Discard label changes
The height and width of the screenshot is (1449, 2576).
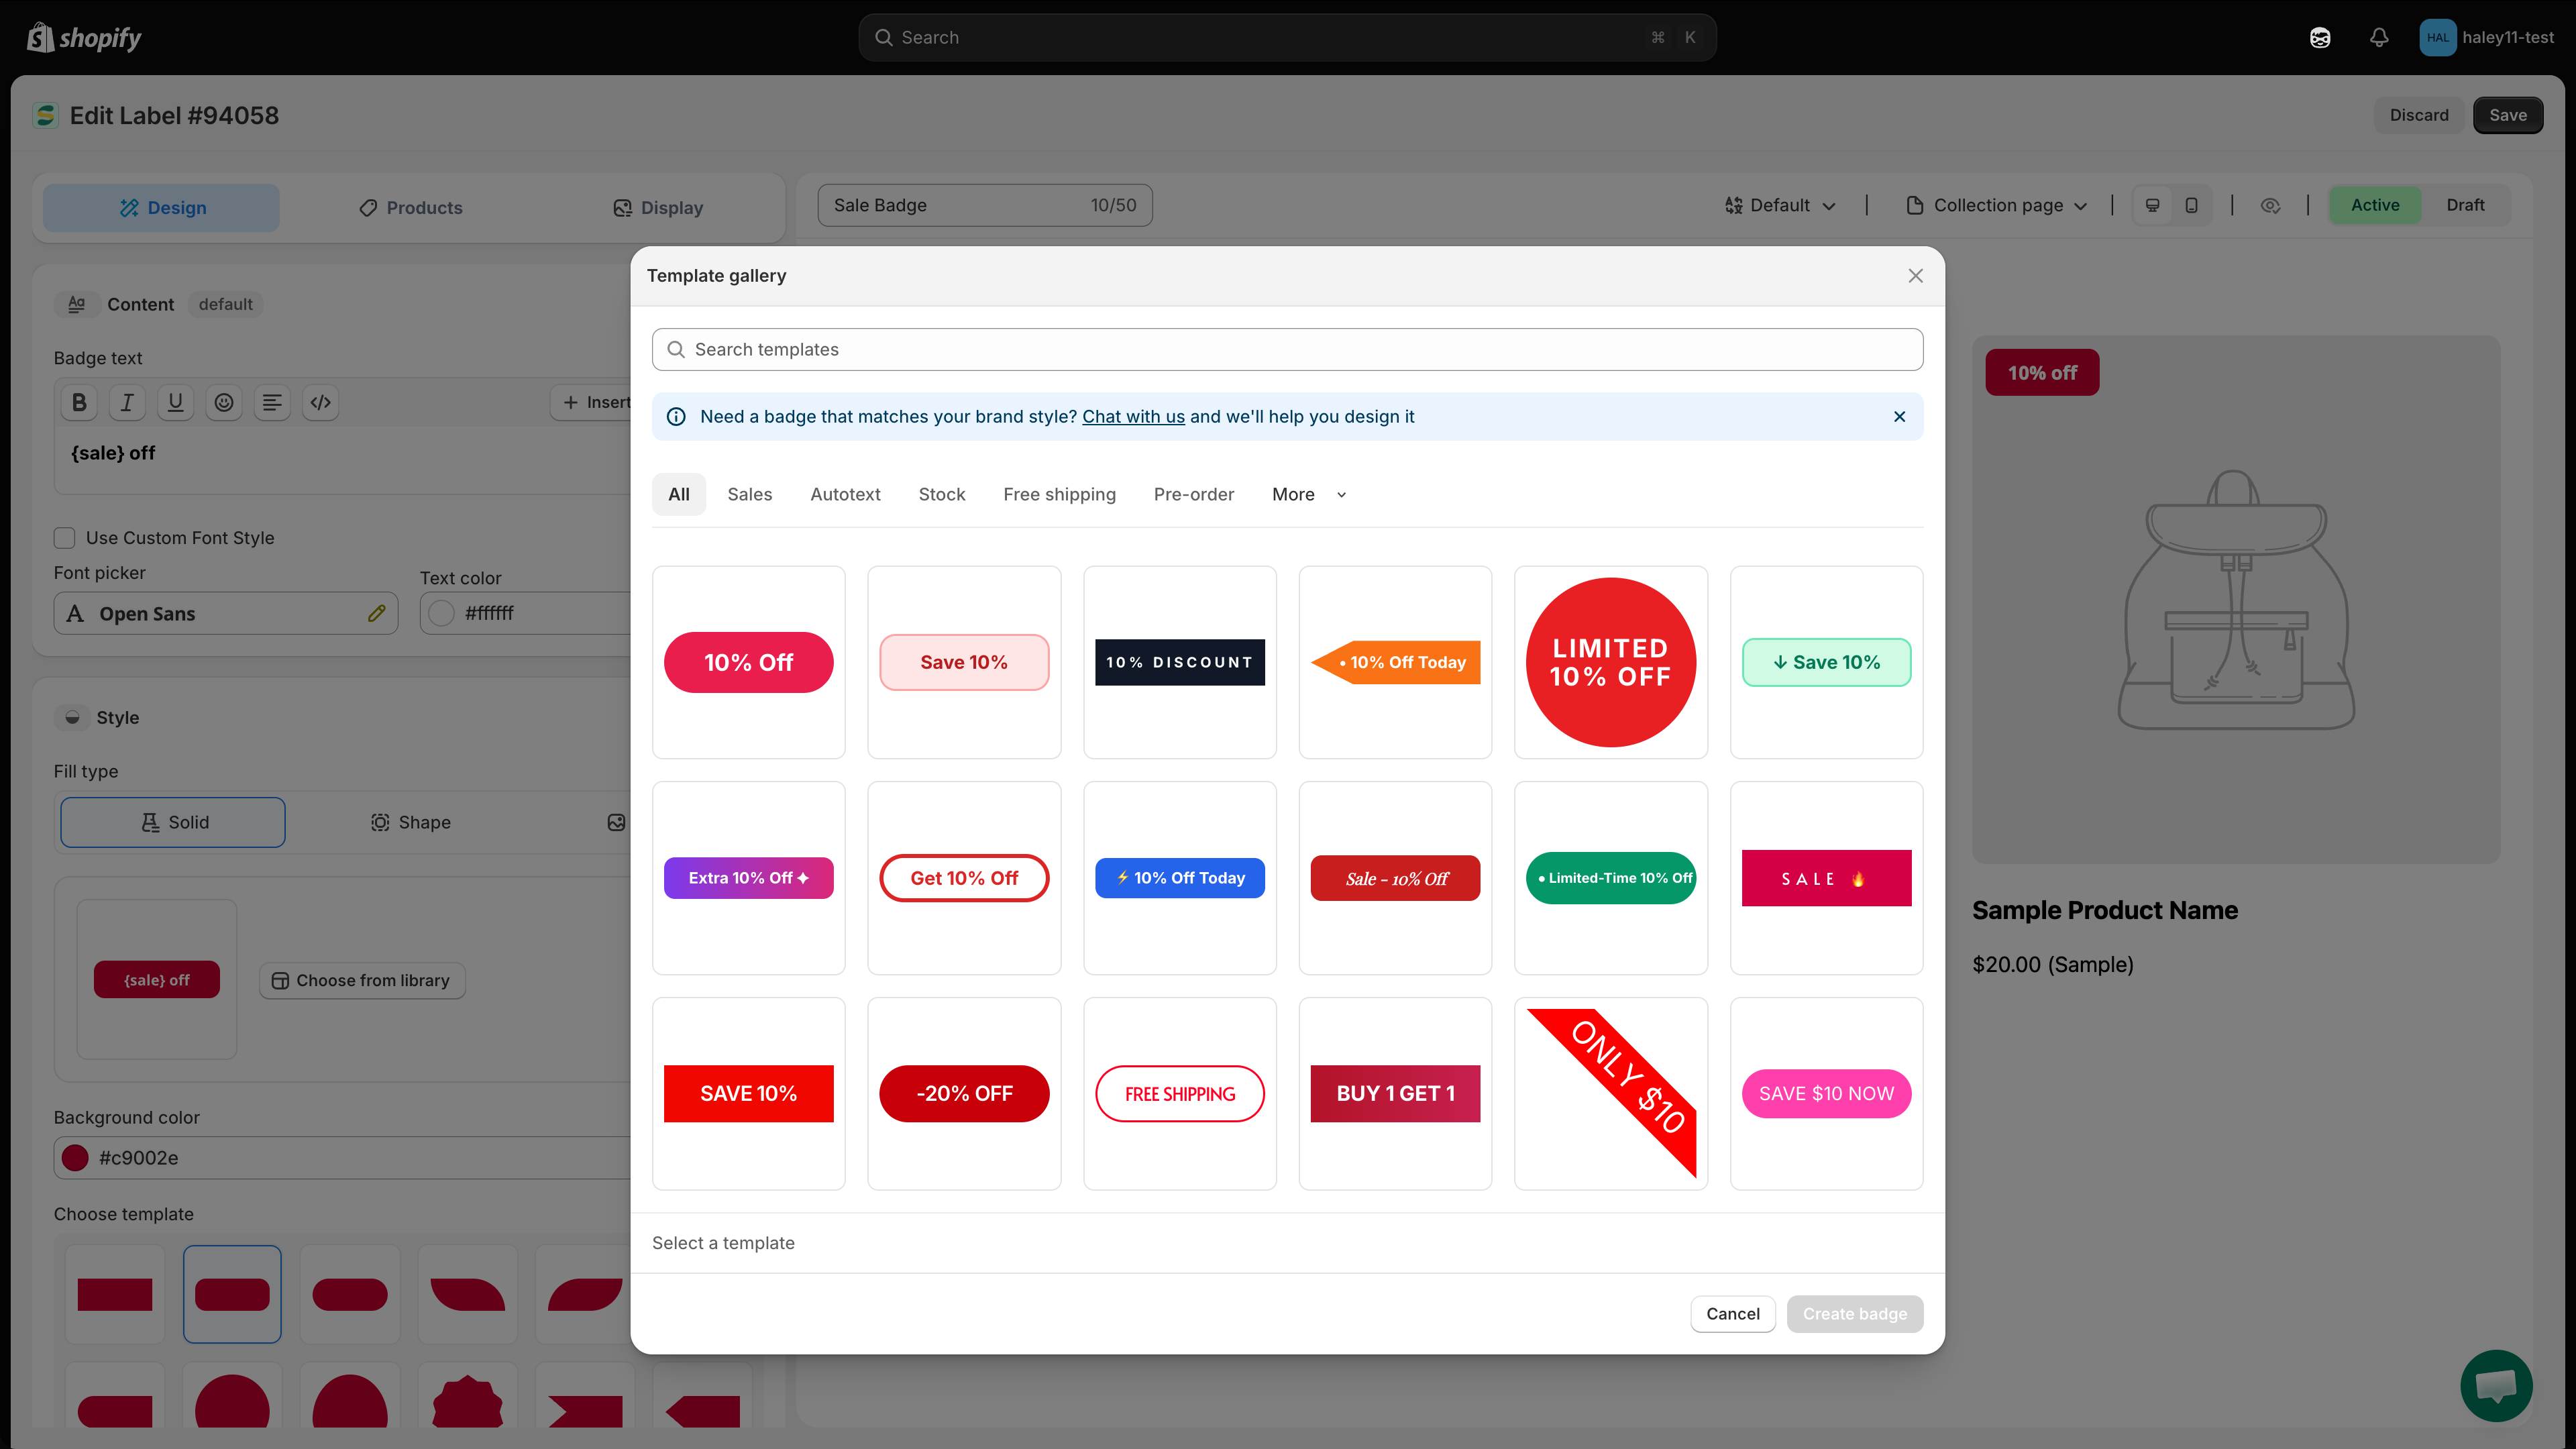(2419, 115)
